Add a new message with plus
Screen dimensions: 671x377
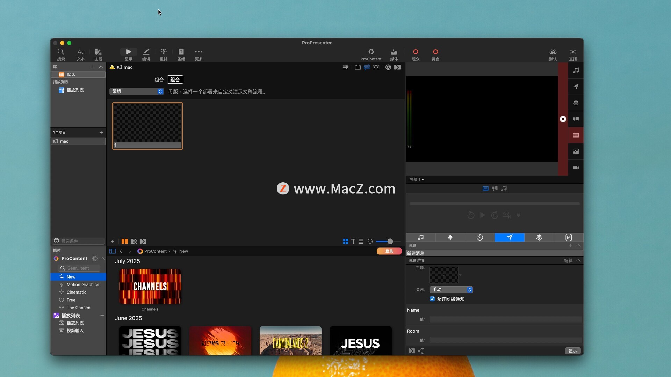570,245
